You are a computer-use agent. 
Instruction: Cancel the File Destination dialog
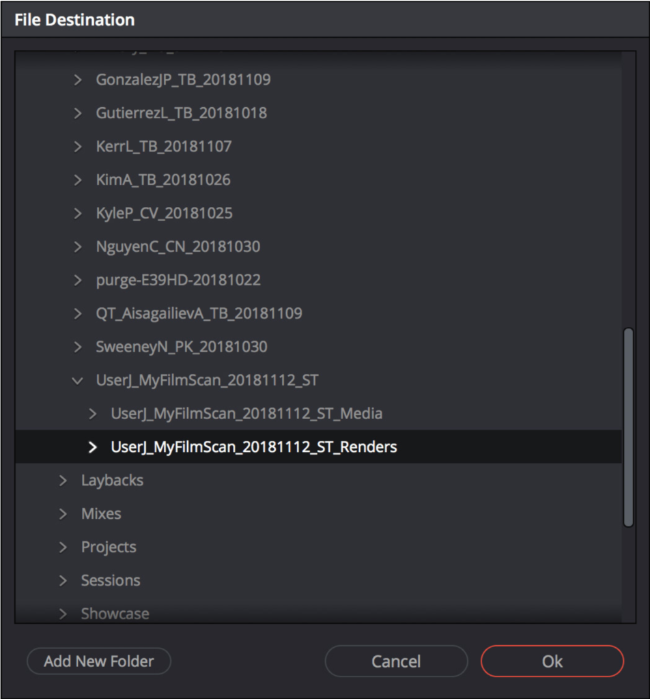(x=396, y=661)
